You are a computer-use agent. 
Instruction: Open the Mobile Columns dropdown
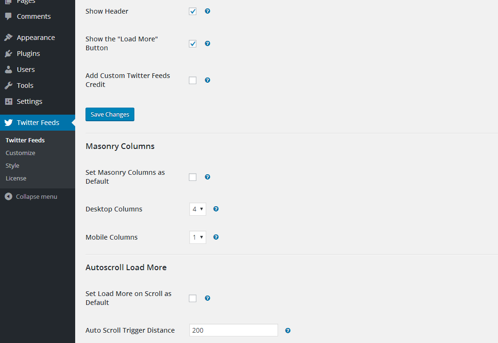click(198, 237)
